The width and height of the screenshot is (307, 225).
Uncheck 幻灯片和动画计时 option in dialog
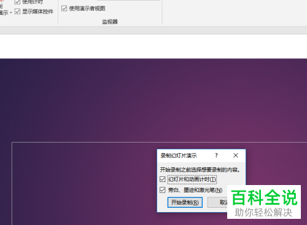click(x=162, y=180)
